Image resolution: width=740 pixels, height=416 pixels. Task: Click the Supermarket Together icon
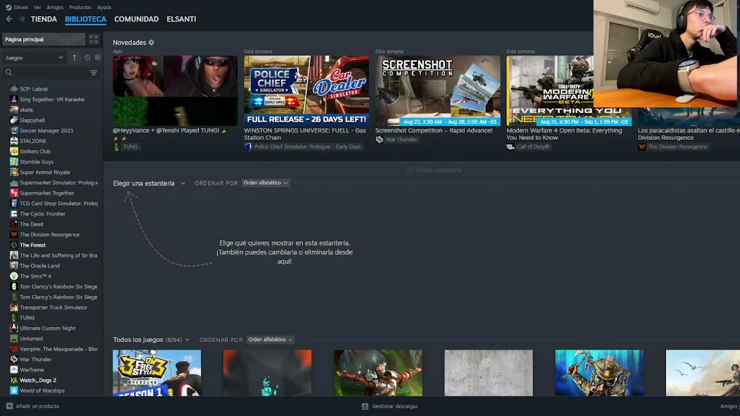coord(14,193)
